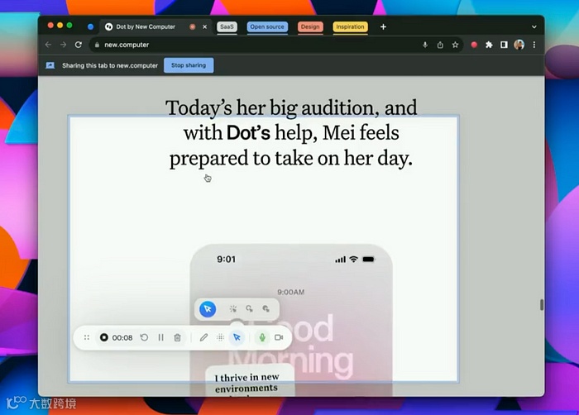The image size is (579, 415).
Task: Toggle the camera in the recording bar
Action: pos(280,337)
